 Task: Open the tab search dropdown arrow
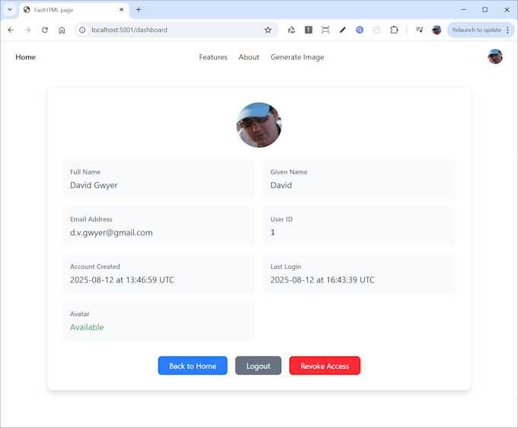point(10,10)
